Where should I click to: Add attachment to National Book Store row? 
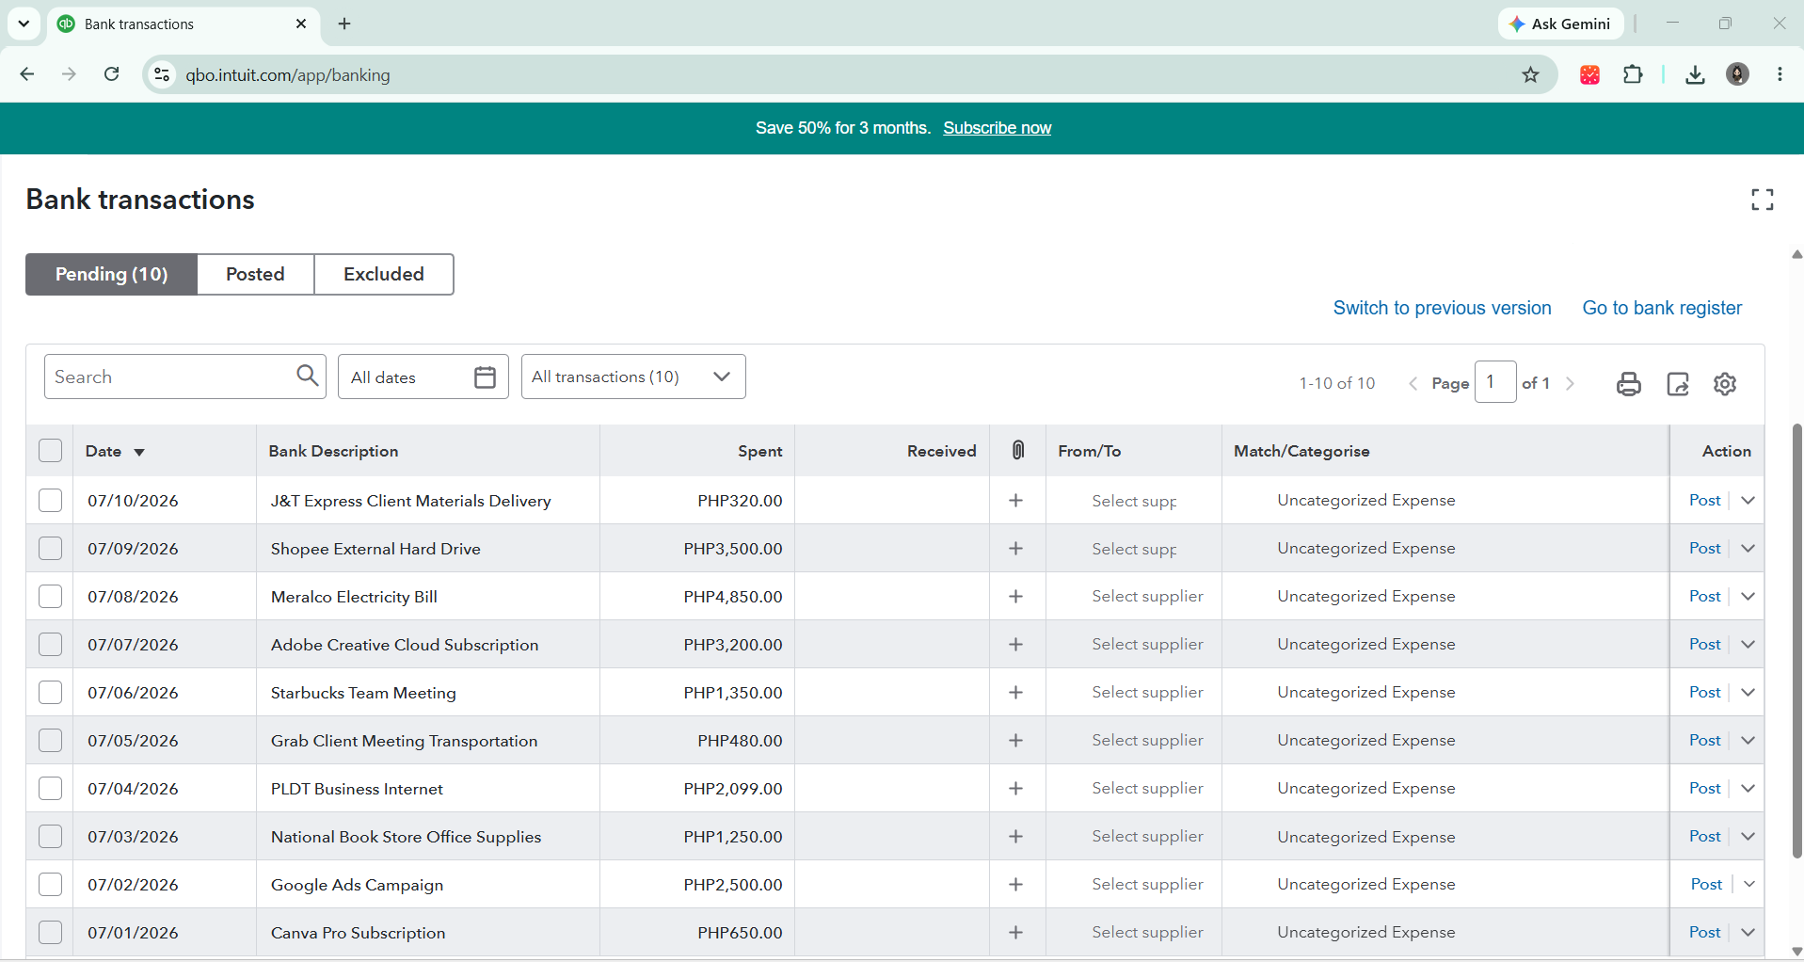coord(1016,837)
